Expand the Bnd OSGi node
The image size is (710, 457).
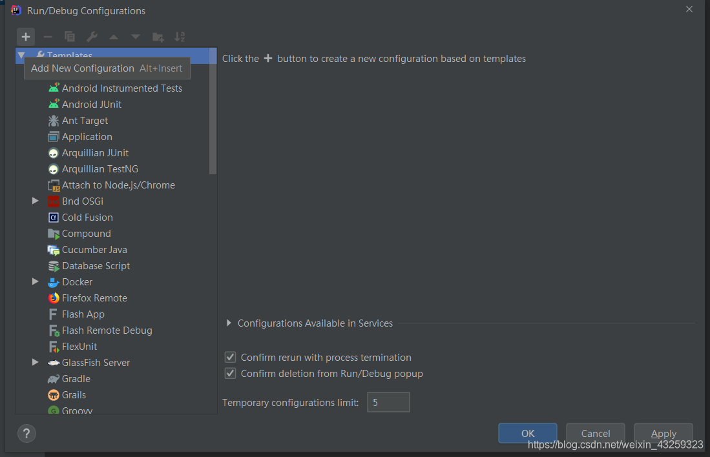pyautogui.click(x=36, y=201)
